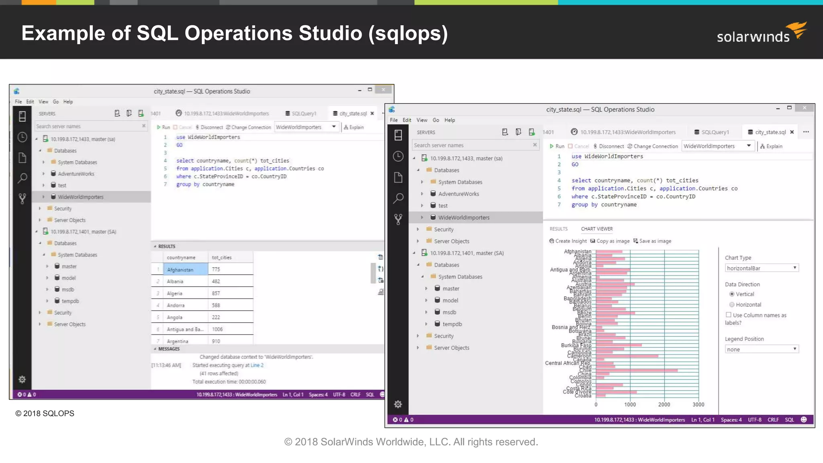Click Change Connection in right window toolbar

pyautogui.click(x=653, y=146)
